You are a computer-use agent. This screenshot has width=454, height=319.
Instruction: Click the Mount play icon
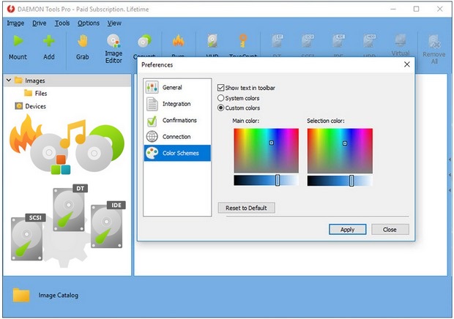[18, 41]
